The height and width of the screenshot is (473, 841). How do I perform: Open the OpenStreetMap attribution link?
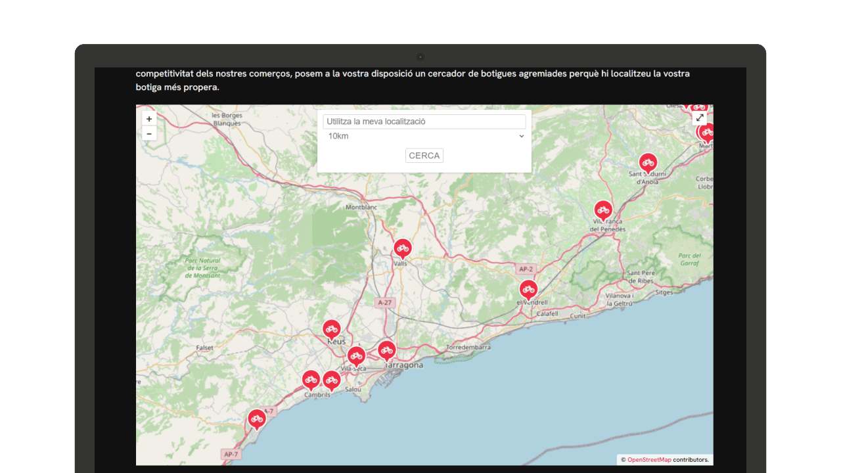click(x=649, y=460)
